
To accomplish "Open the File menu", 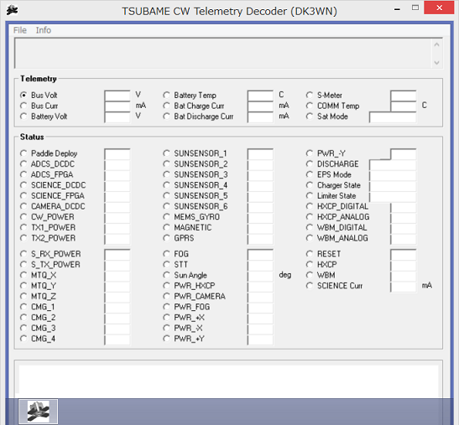I will (x=20, y=30).
